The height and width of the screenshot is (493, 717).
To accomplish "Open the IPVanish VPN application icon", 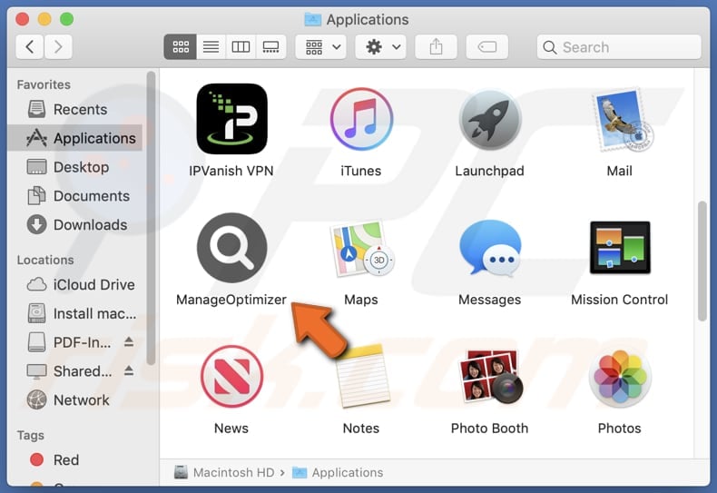I will coord(231,118).
